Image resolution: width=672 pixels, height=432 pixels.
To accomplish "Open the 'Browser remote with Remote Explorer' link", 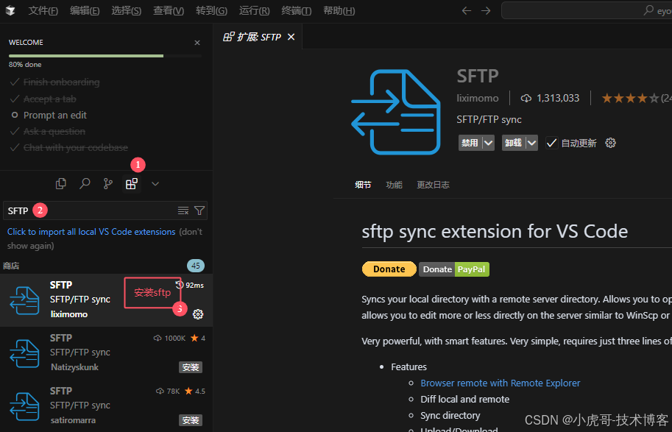I will click(500, 383).
